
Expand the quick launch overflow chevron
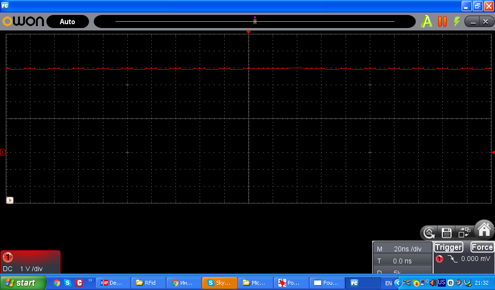click(90, 280)
